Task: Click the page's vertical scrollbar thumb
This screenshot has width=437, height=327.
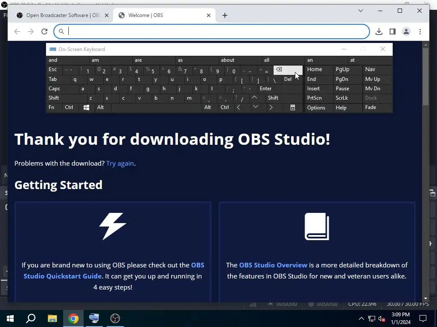Action: (x=425, y=77)
